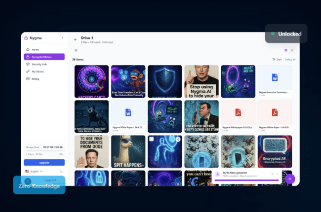This screenshot has width=321, height=212.
Task: Collapse the Nygma sidebar with the chevron
Action: (62, 38)
